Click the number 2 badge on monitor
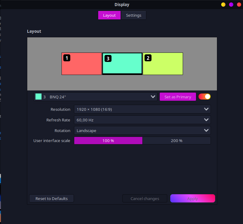This screenshot has width=243, height=224. (x=148, y=58)
